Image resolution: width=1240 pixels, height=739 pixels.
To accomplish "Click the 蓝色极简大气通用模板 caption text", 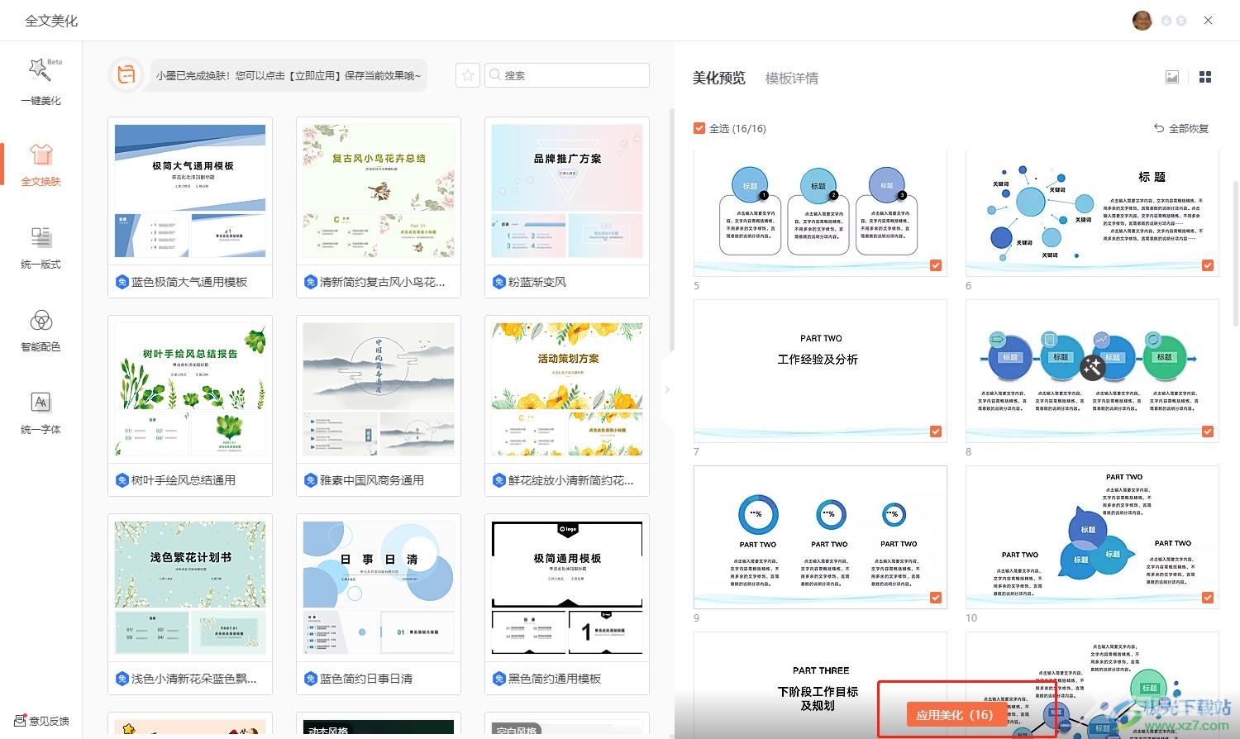I will (x=189, y=282).
